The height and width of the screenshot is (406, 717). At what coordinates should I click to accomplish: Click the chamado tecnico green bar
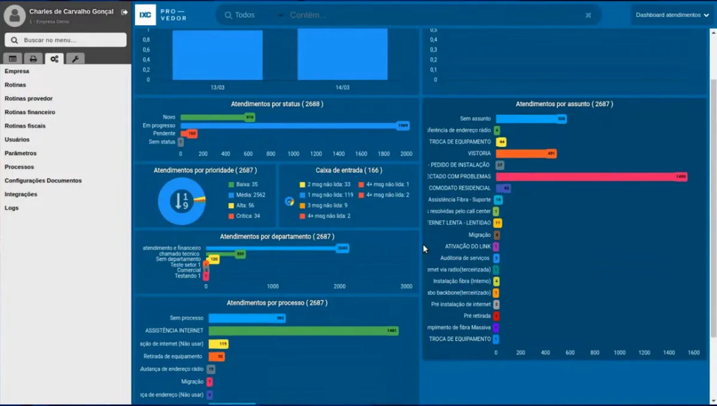tap(225, 254)
